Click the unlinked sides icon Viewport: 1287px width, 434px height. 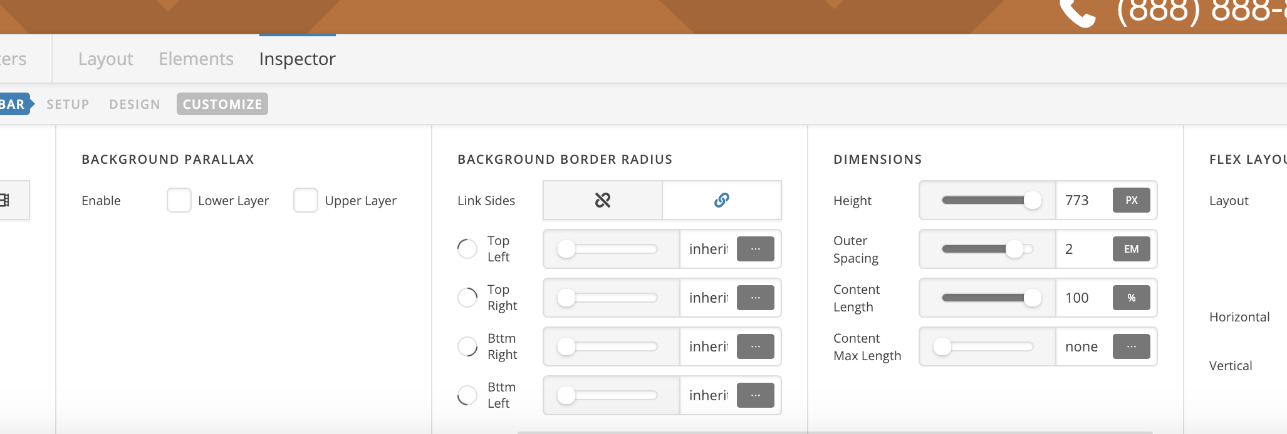point(602,200)
